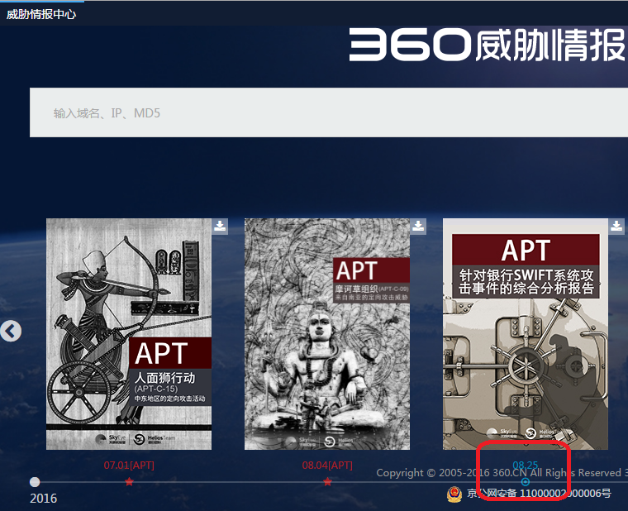Download the SWIFT bank attack report
This screenshot has width=628, height=511.
point(616,226)
